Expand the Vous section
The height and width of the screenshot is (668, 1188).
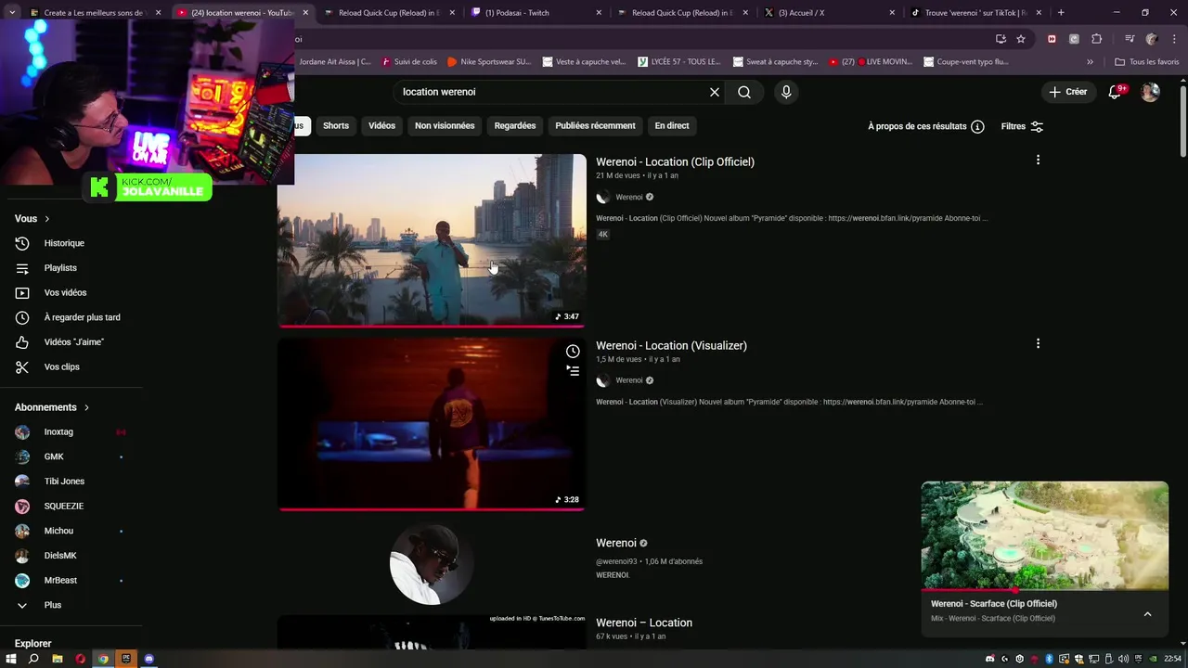click(x=33, y=219)
